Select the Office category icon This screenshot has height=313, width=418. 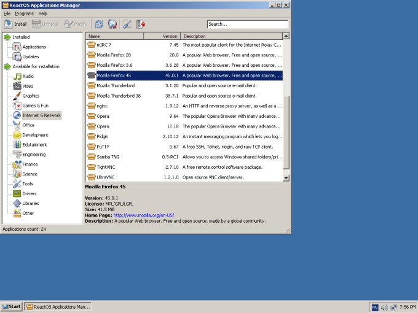coord(17,125)
